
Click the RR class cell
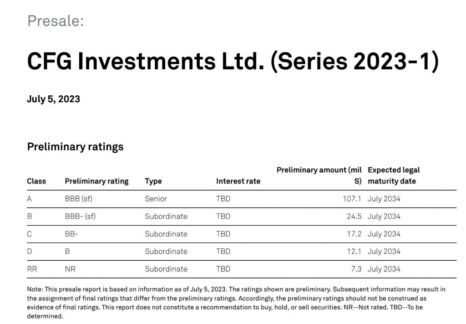(32, 269)
